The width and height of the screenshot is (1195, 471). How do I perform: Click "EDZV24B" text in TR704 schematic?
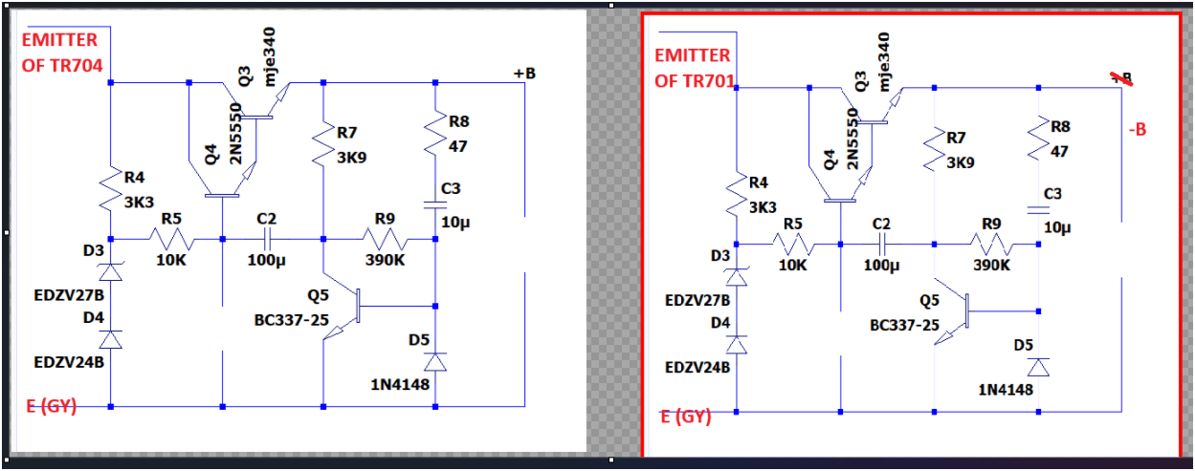69,362
